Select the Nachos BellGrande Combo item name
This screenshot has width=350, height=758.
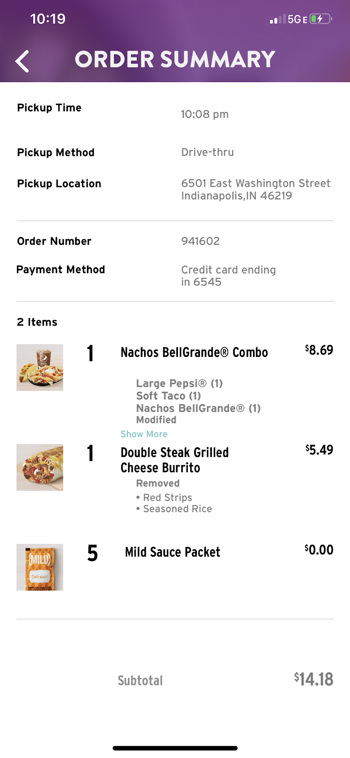[x=194, y=352]
